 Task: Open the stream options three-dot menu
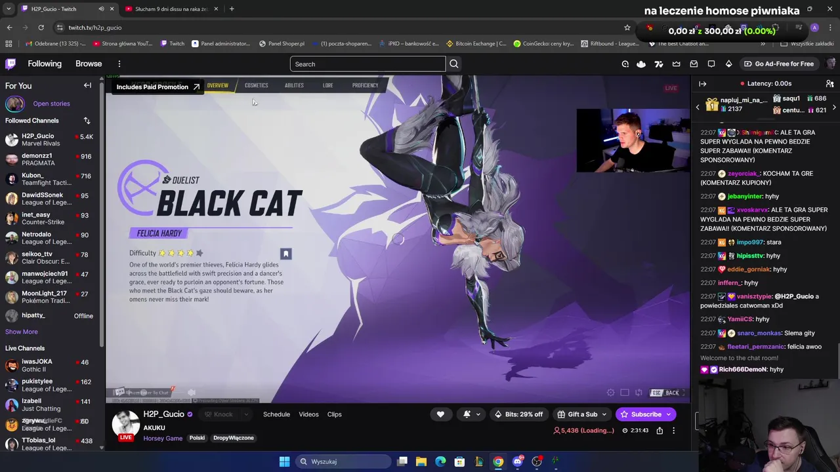[673, 431]
